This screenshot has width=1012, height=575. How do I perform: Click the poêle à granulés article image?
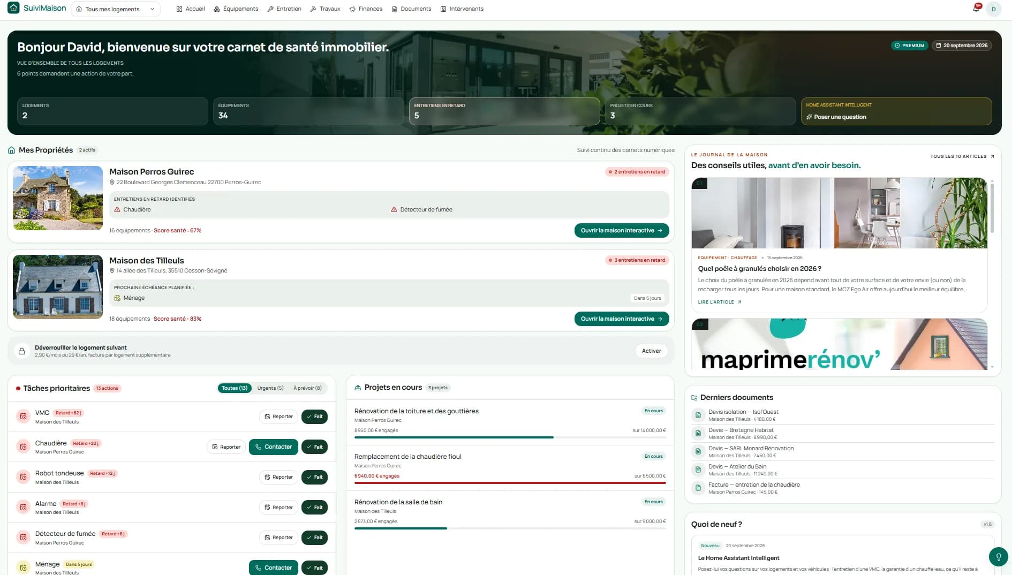pyautogui.click(x=839, y=213)
